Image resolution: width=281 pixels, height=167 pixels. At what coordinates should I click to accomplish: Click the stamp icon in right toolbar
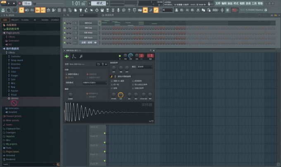tap(176, 10)
